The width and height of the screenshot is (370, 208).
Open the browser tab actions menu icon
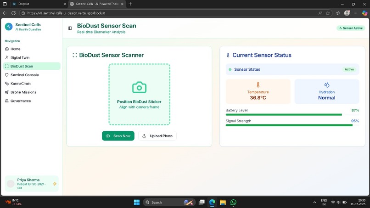point(5,4)
